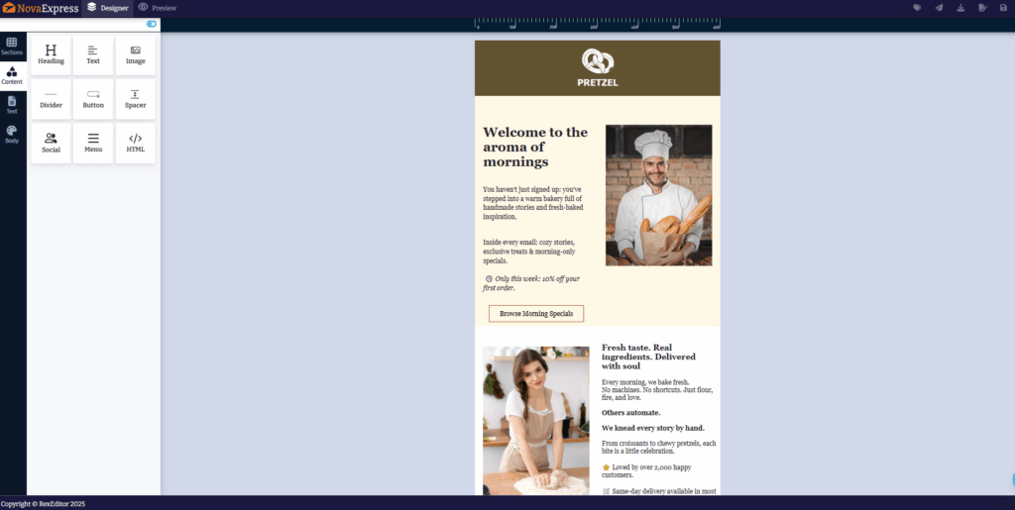Image resolution: width=1015 pixels, height=510 pixels.
Task: Toggle the blue switch above content panel
Action: pos(152,24)
